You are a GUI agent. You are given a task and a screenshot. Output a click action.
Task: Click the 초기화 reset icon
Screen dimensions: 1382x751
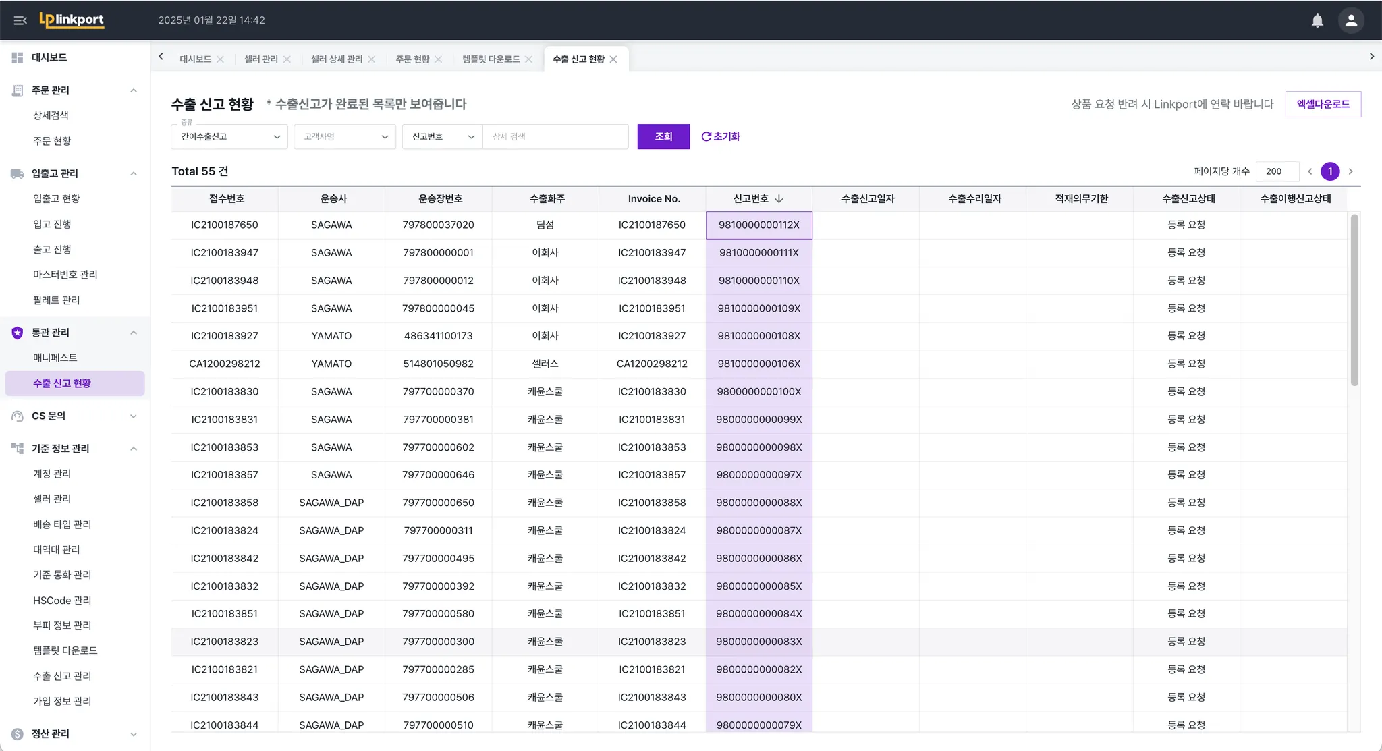point(706,136)
